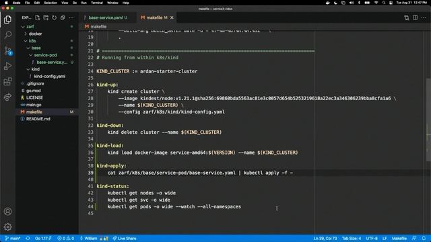
Task: Split the editor to the right
Action: point(415,17)
